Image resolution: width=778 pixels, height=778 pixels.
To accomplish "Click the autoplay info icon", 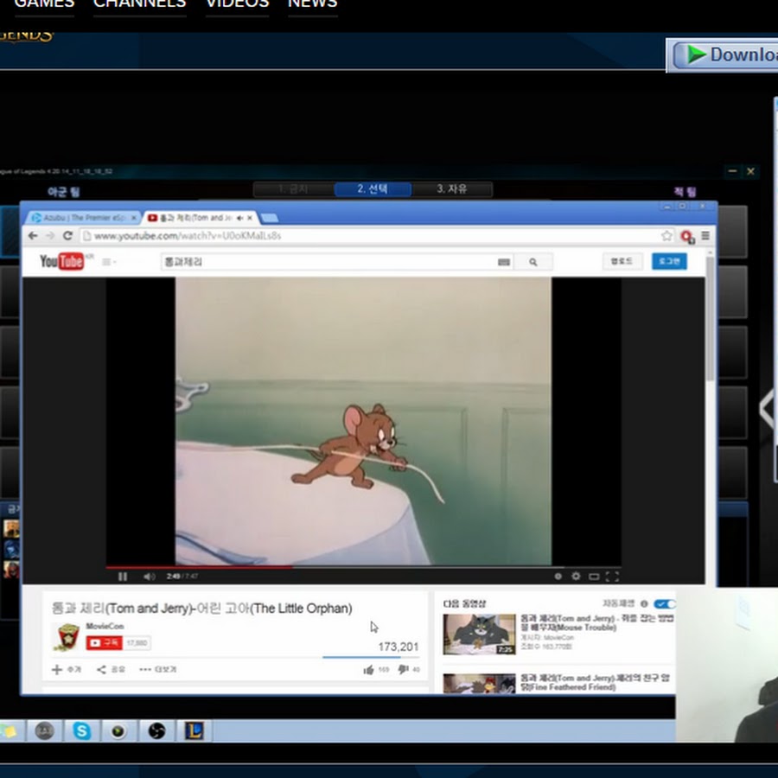I will pyautogui.click(x=644, y=603).
